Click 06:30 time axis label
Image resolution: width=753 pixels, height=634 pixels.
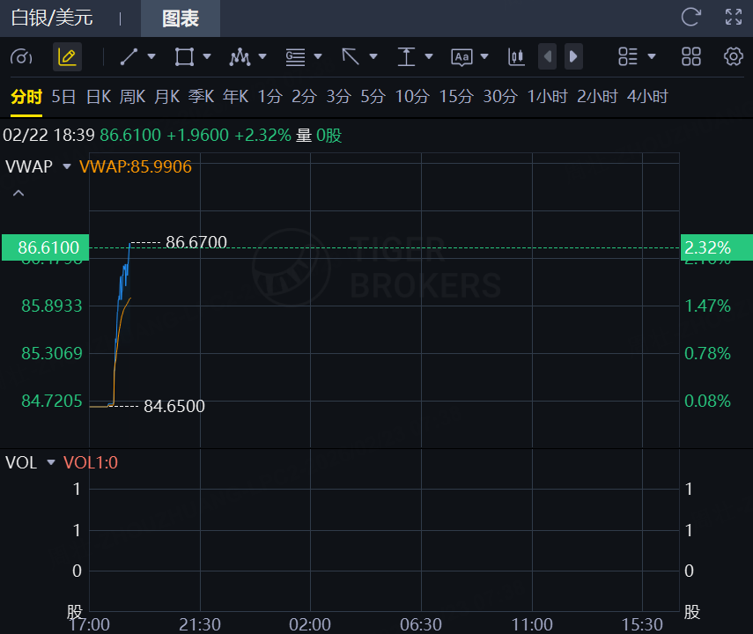point(421,624)
